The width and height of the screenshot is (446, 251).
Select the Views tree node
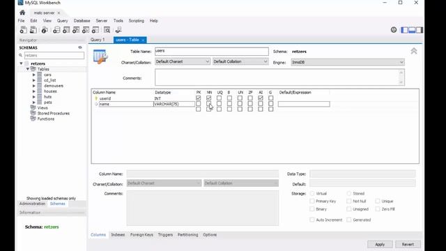point(43,108)
